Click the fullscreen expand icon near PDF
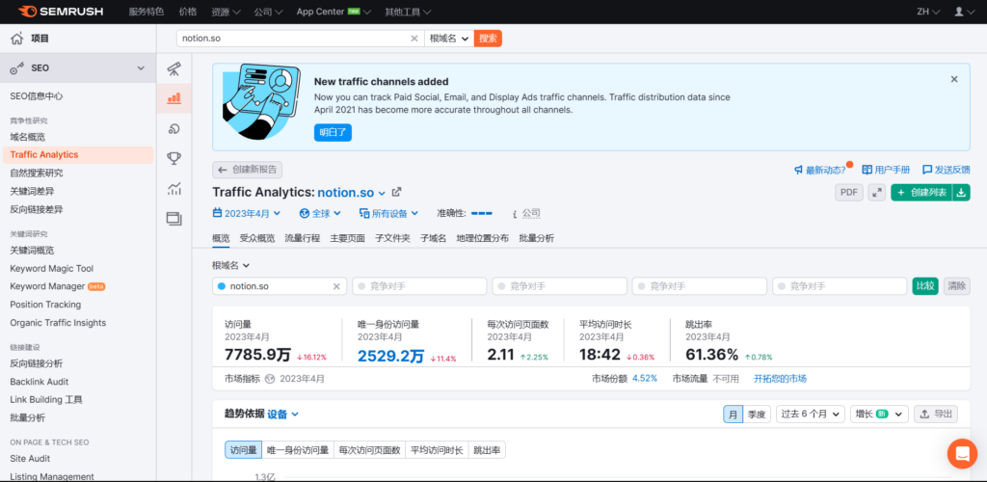 pos(877,193)
